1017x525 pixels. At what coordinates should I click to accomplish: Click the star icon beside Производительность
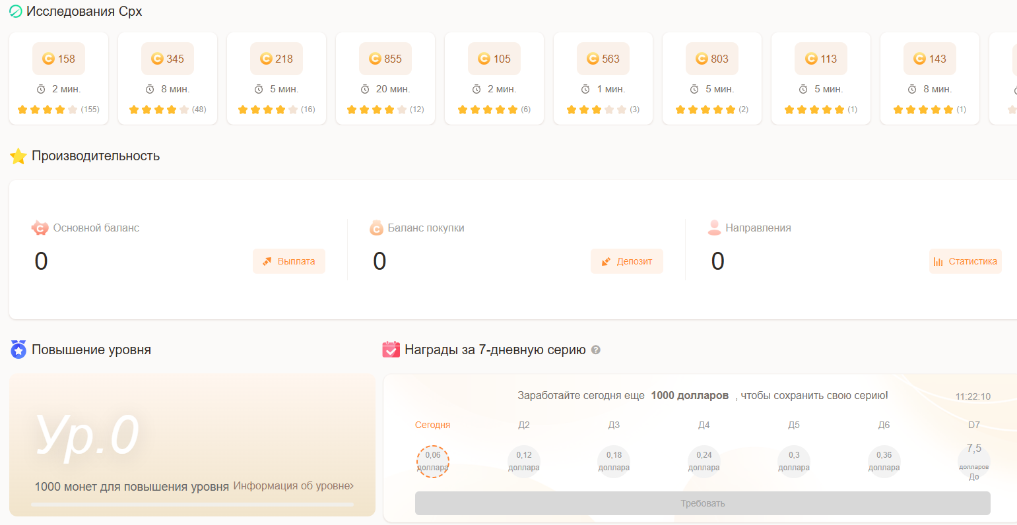[18, 156]
